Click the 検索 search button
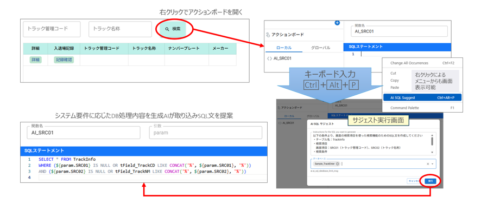481x210 pixels. click(173, 29)
